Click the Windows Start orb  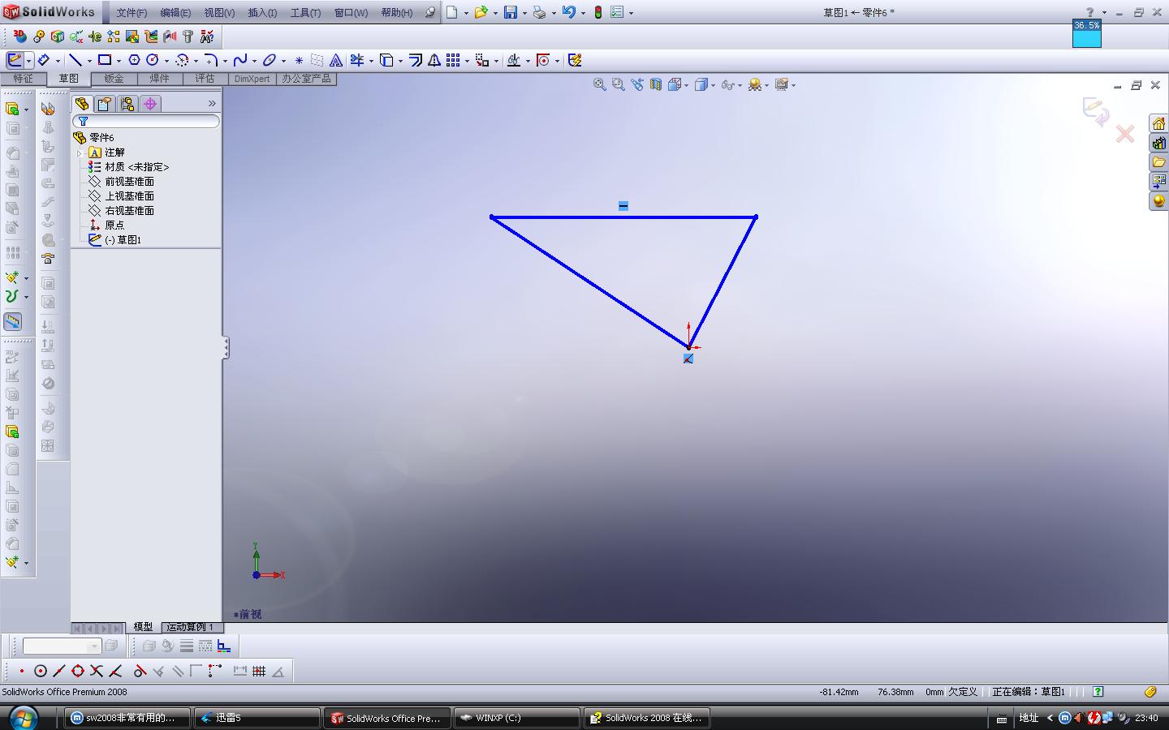(22, 718)
